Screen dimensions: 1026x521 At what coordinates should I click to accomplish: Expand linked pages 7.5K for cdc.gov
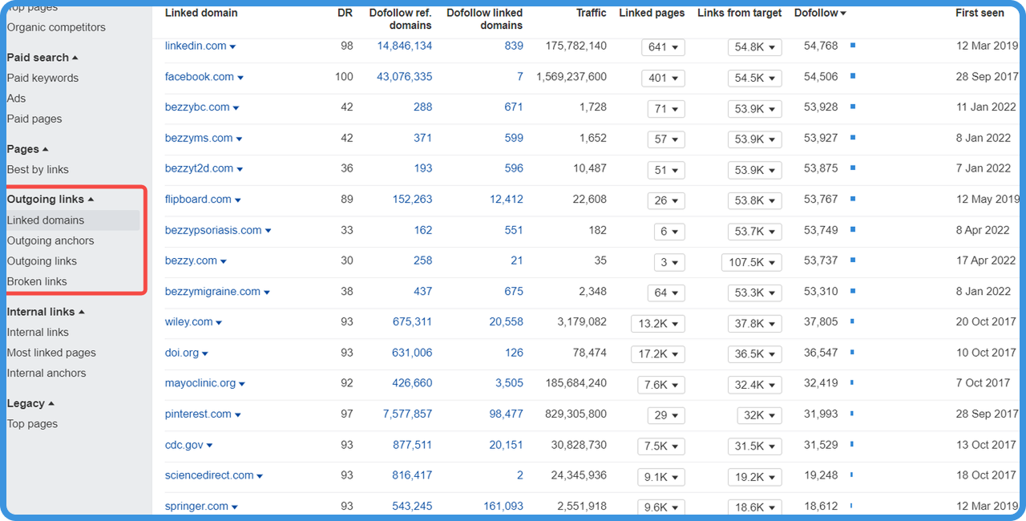(660, 446)
